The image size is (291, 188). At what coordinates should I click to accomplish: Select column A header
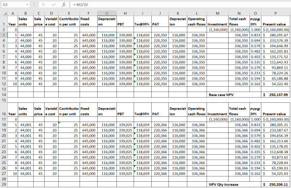point(12,14)
